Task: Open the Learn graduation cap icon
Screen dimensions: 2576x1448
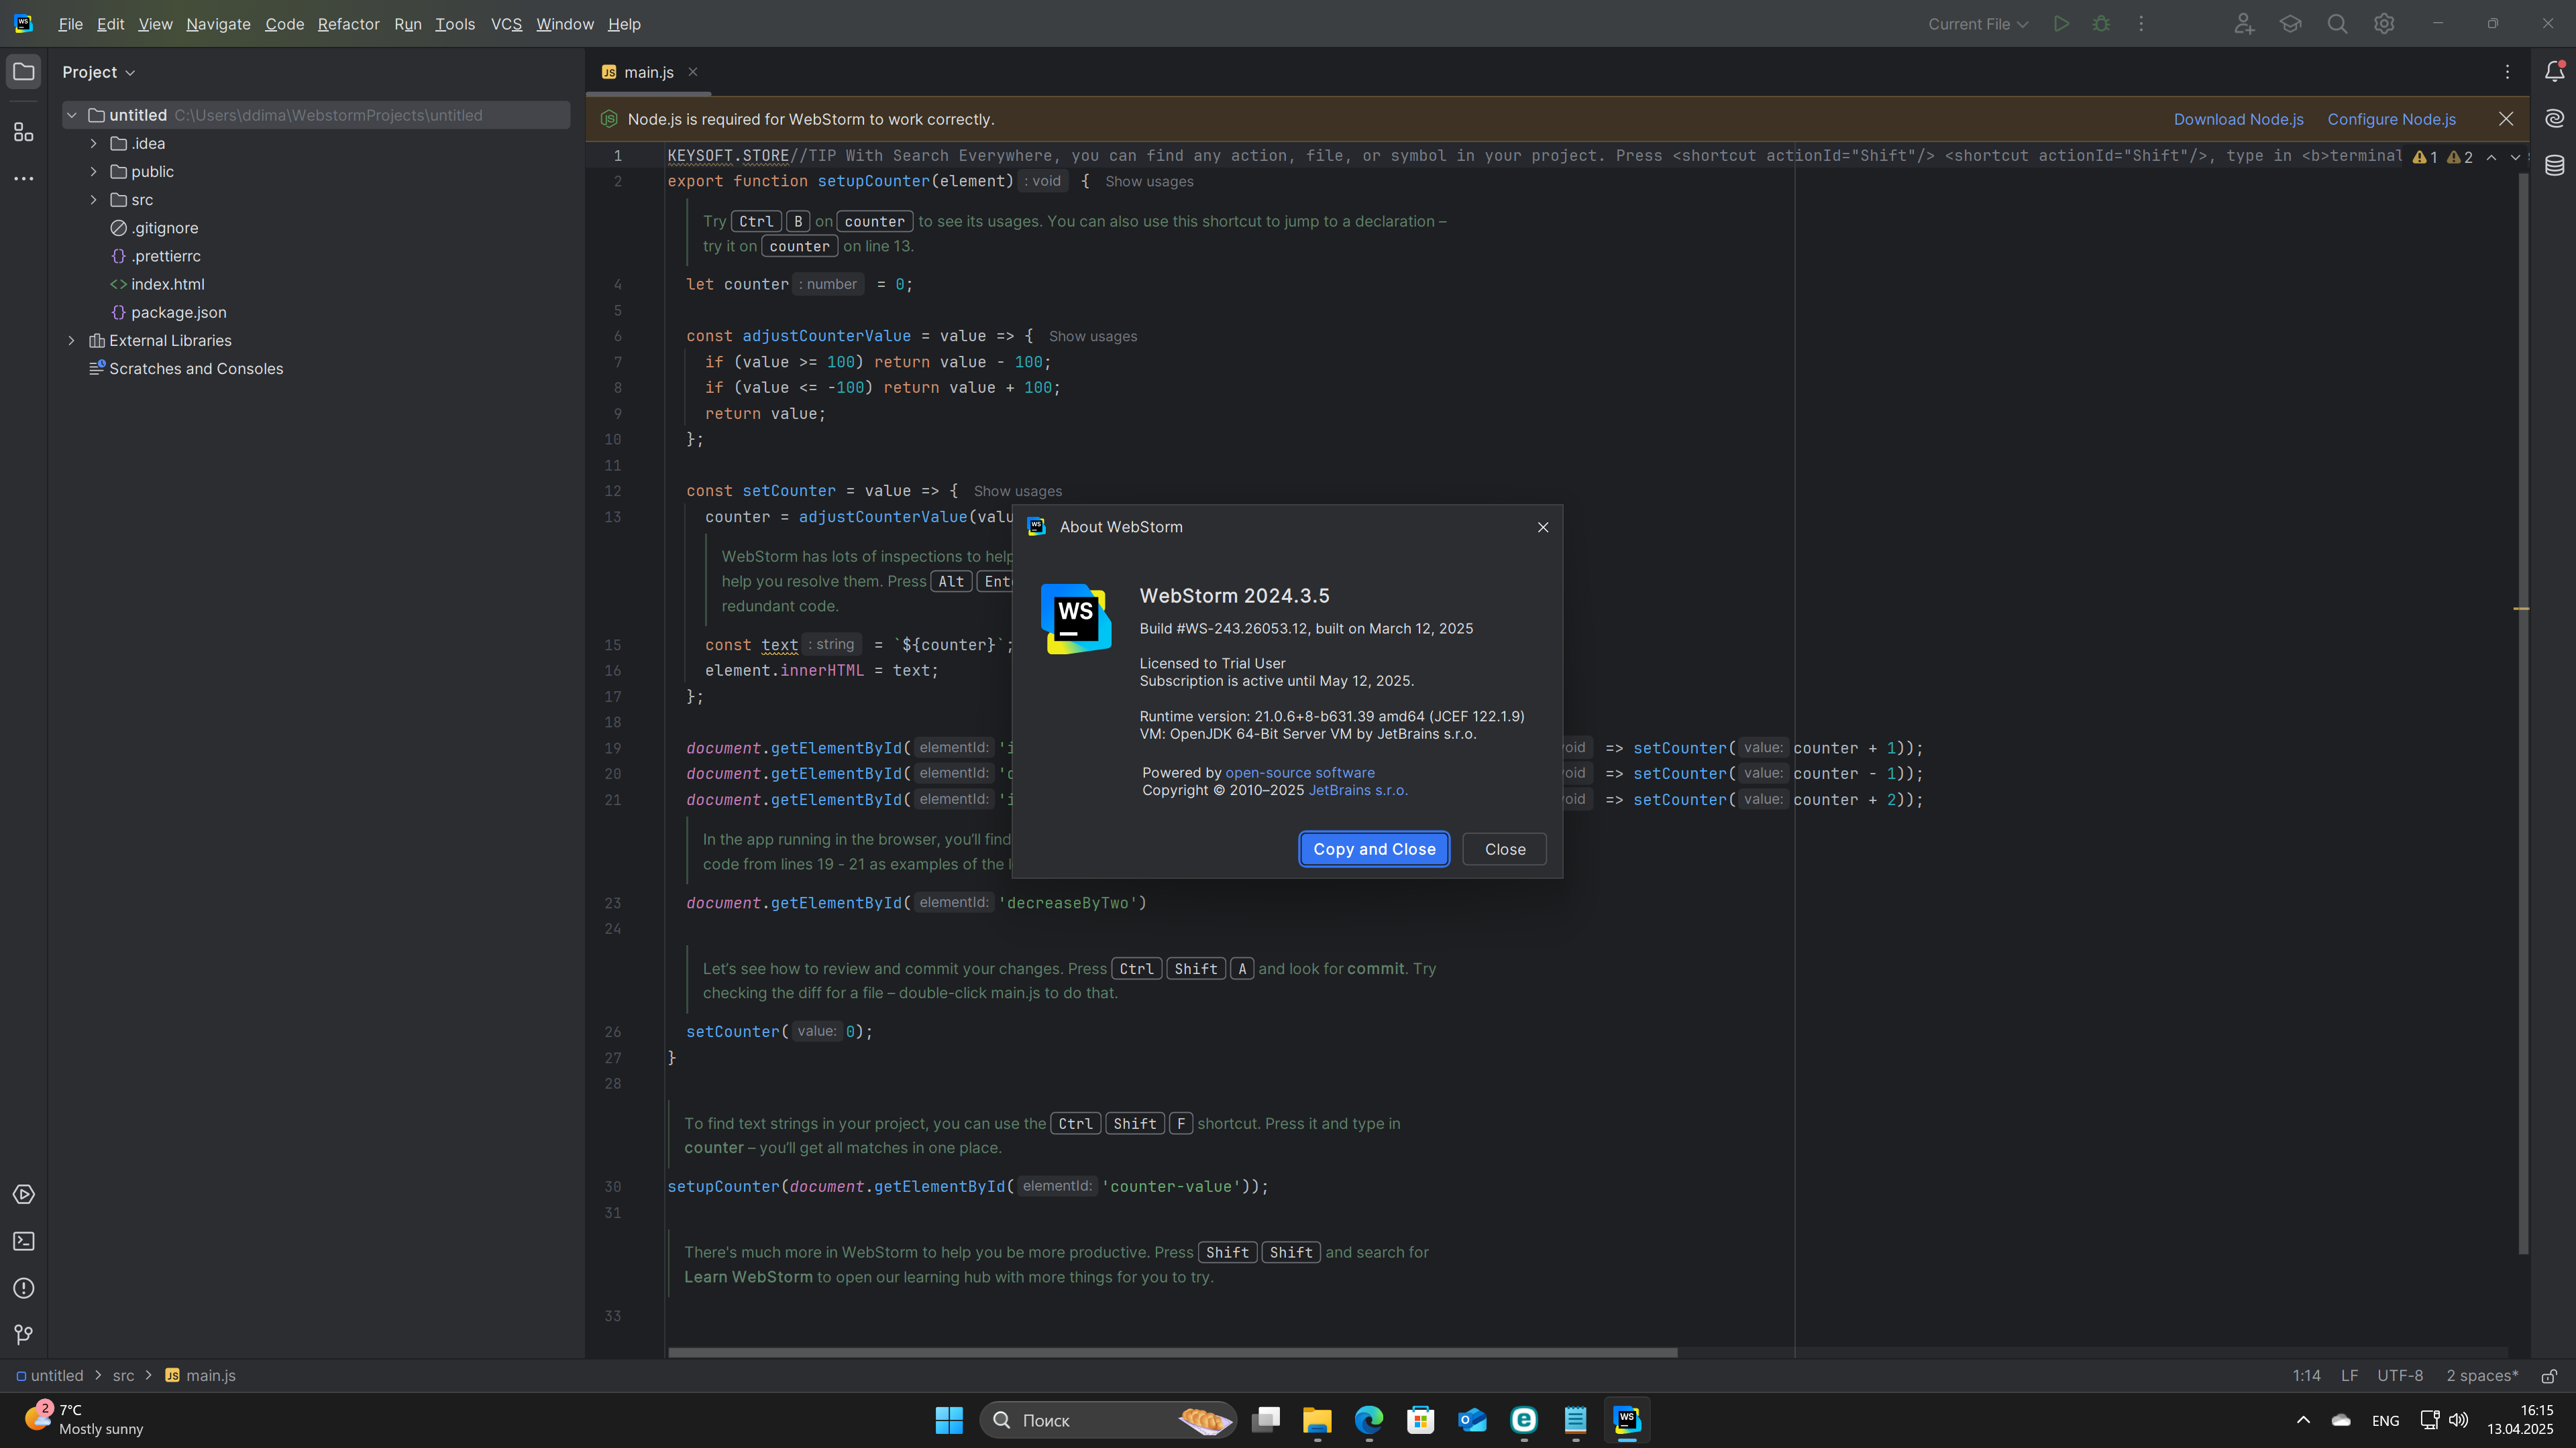Action: (x=2290, y=24)
